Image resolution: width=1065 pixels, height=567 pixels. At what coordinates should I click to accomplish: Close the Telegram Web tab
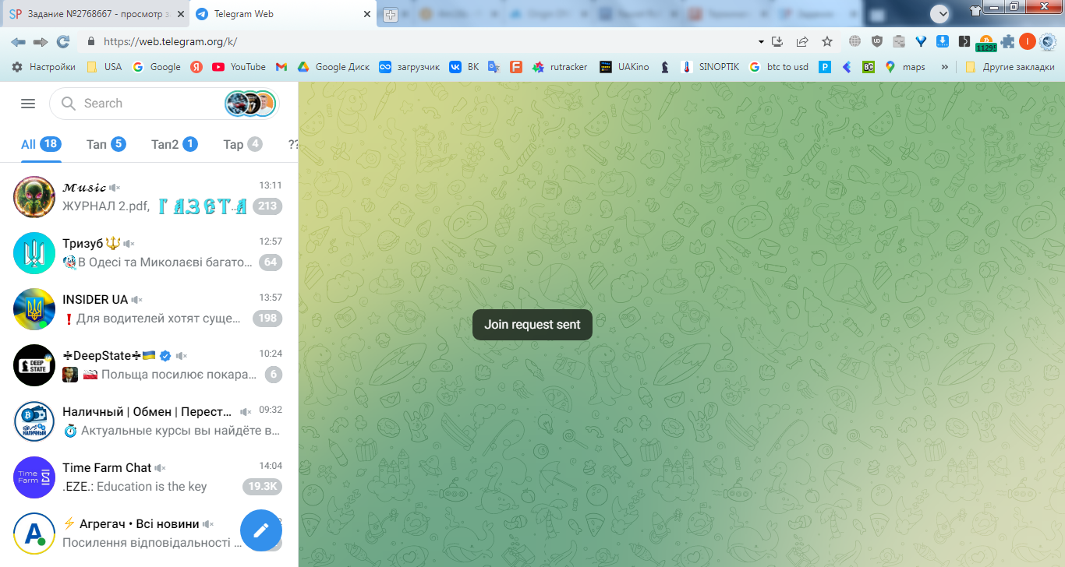tap(367, 14)
